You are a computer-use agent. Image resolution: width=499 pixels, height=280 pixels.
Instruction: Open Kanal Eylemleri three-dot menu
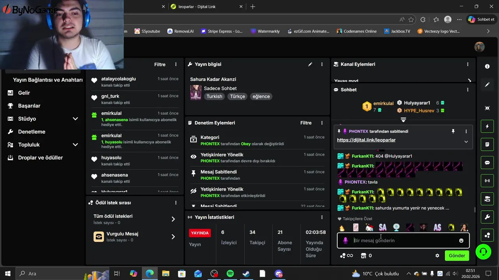(468, 64)
